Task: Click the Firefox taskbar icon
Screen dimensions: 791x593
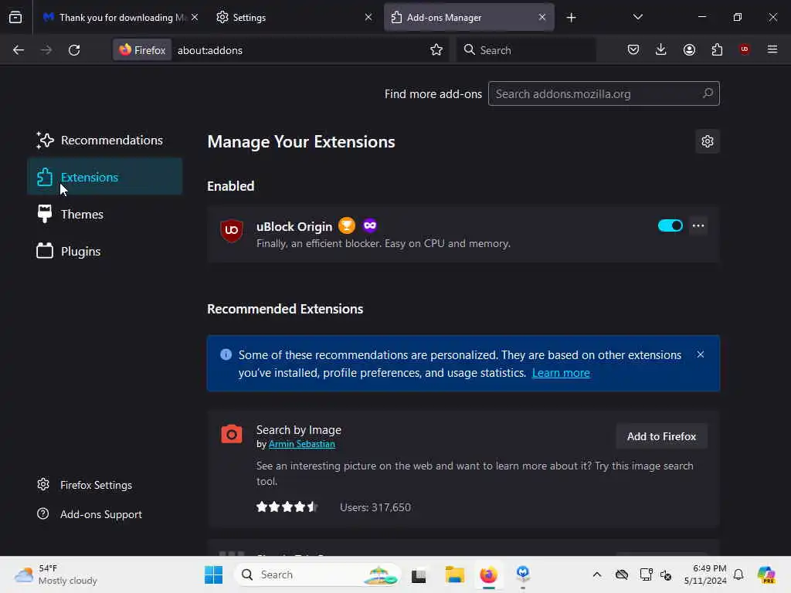Action: 488,574
